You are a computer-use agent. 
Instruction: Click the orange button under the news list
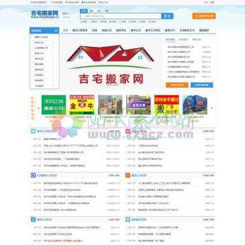177,85
